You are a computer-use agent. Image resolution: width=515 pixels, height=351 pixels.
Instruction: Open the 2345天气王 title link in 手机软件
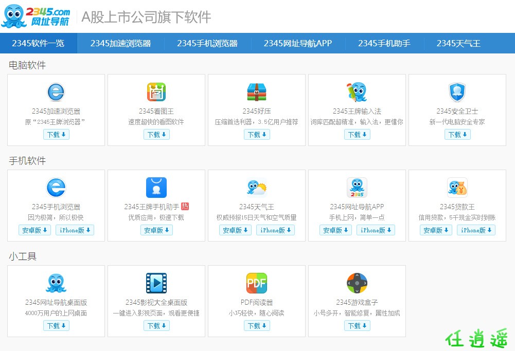(x=257, y=207)
